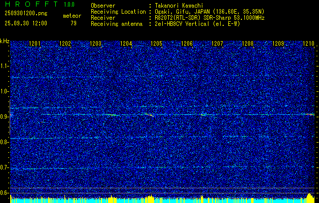Click the meteor count 79

(x=74, y=23)
